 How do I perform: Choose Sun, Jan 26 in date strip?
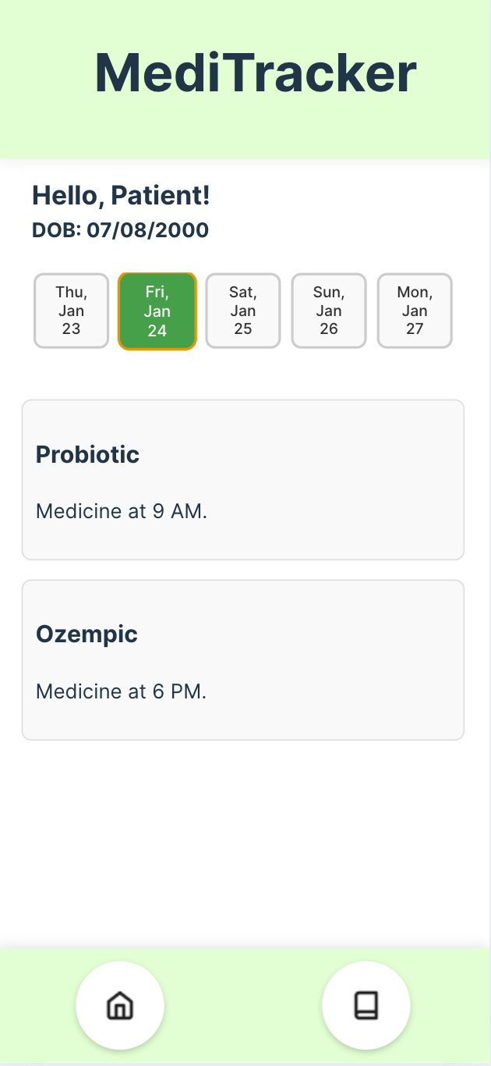[x=329, y=311]
